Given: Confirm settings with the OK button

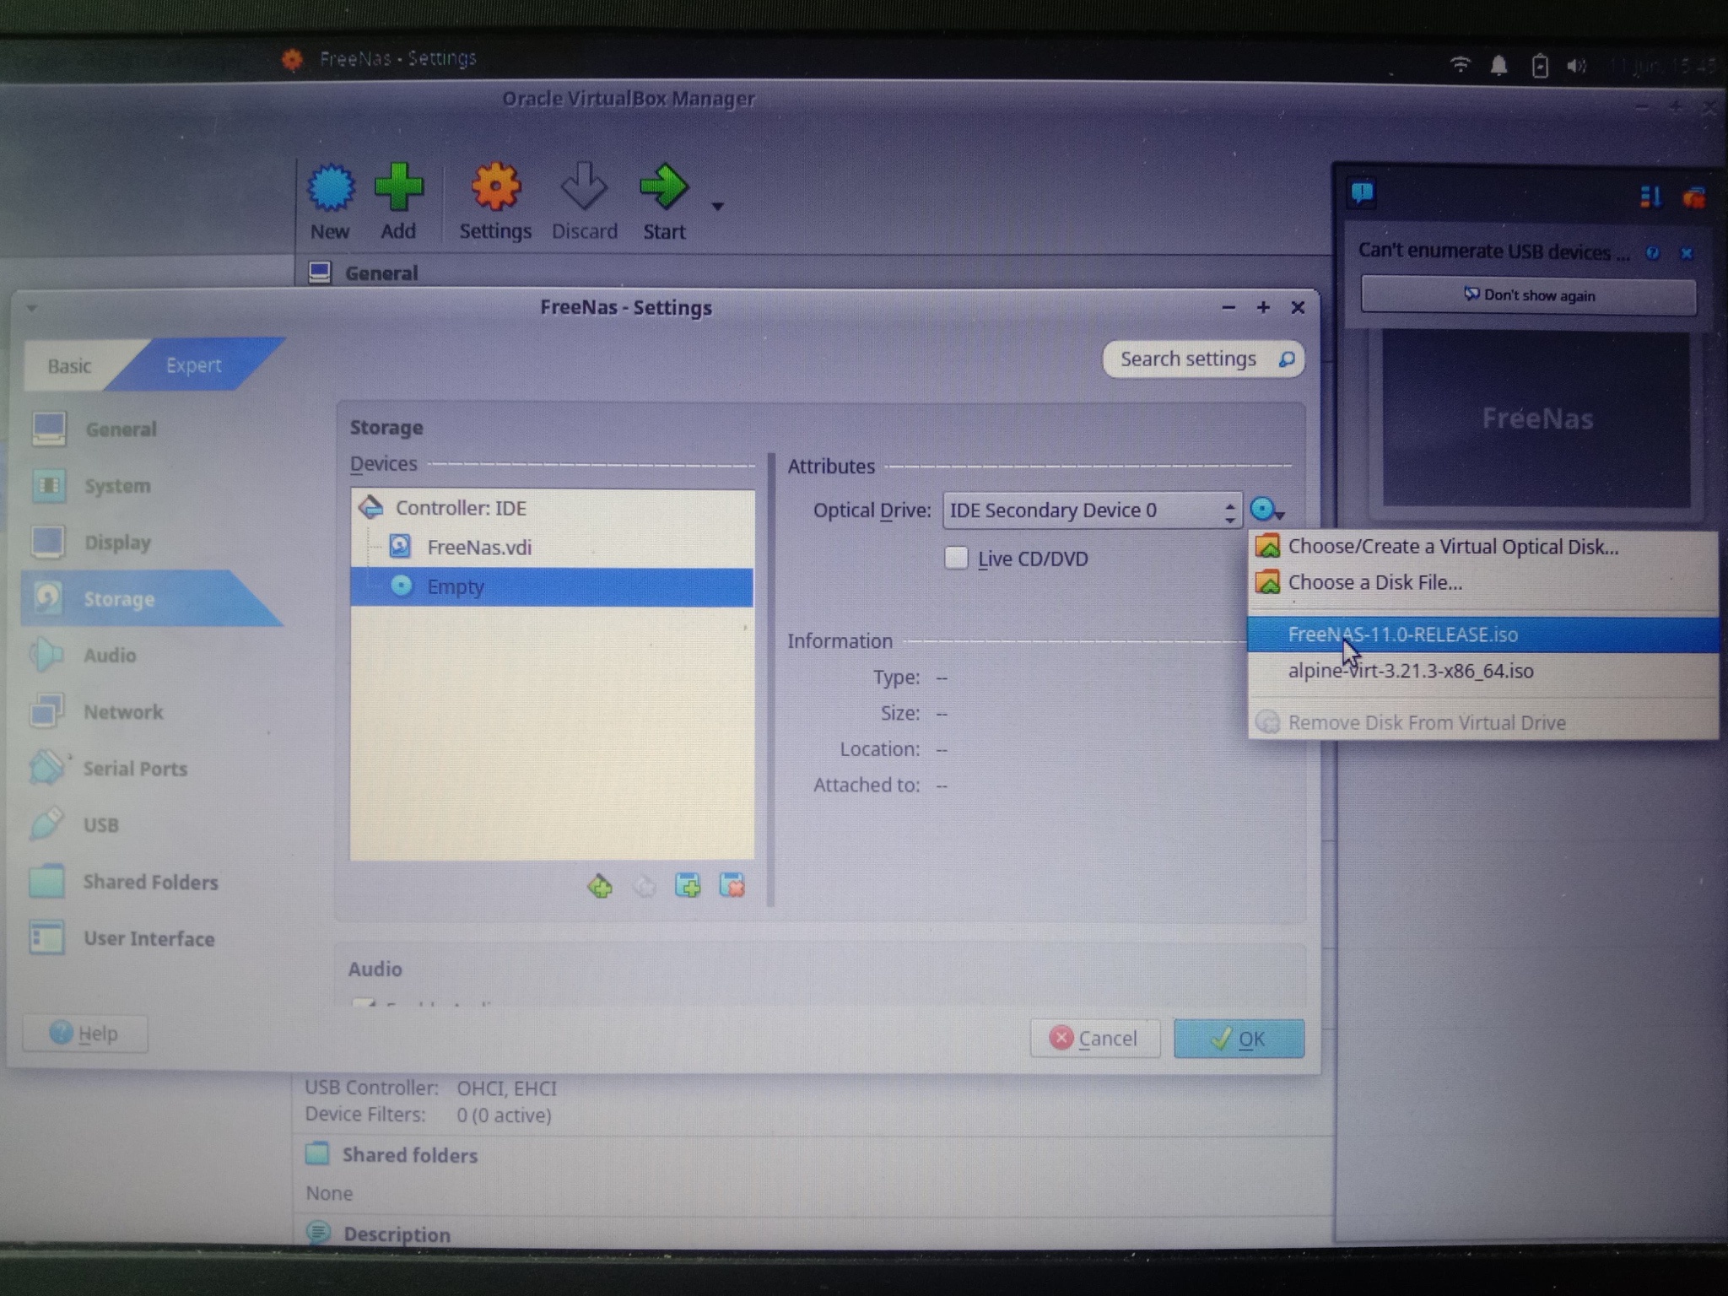Looking at the screenshot, I should point(1239,1039).
